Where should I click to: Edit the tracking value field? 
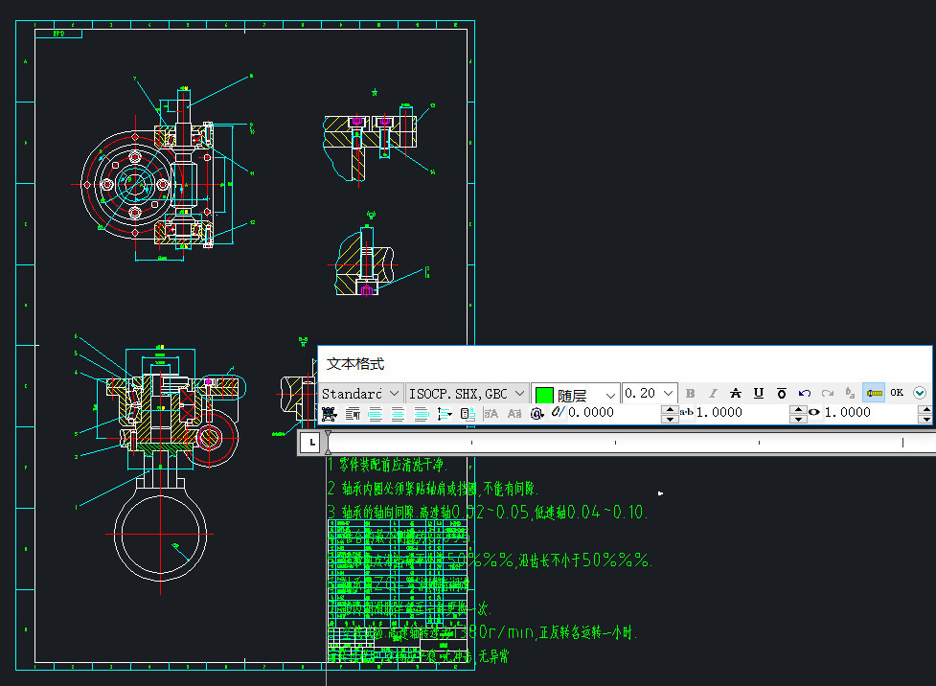coord(742,413)
